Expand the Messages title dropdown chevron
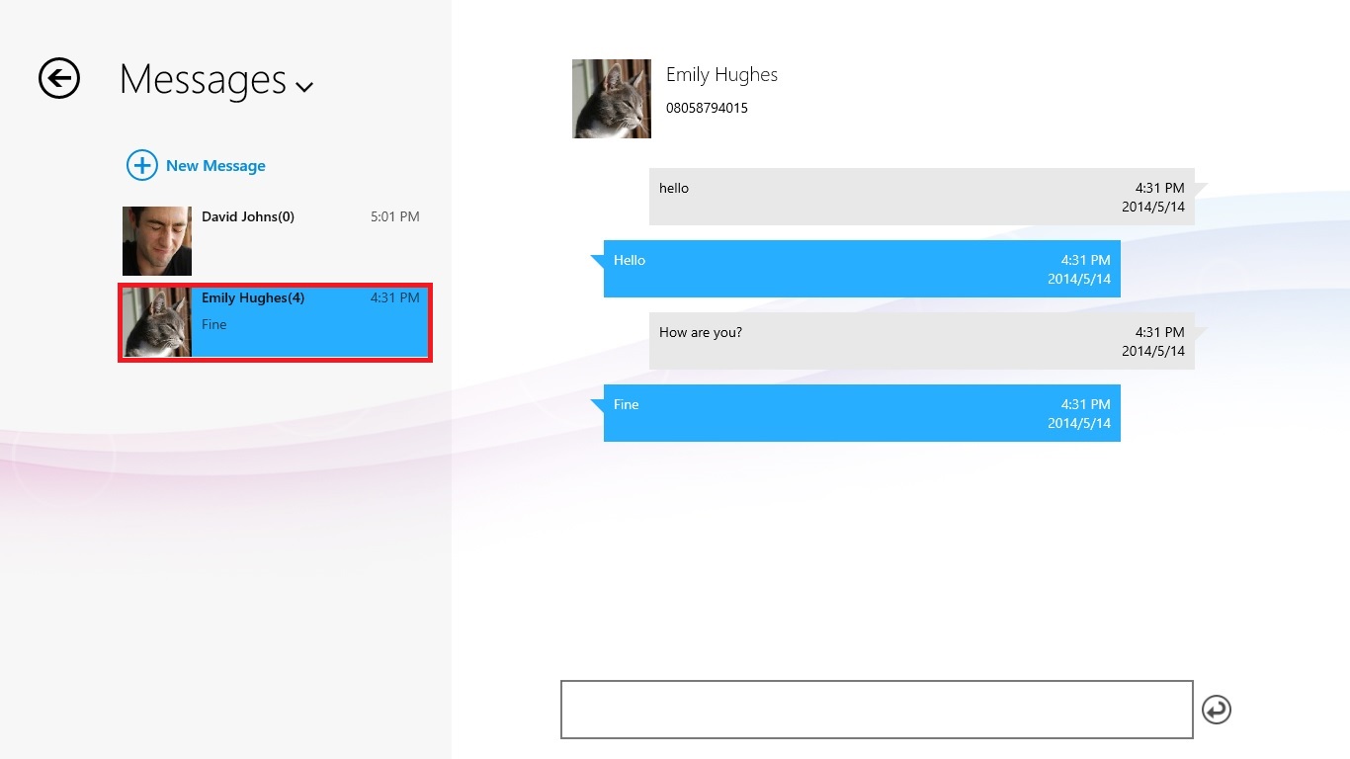1350x759 pixels. tap(304, 87)
